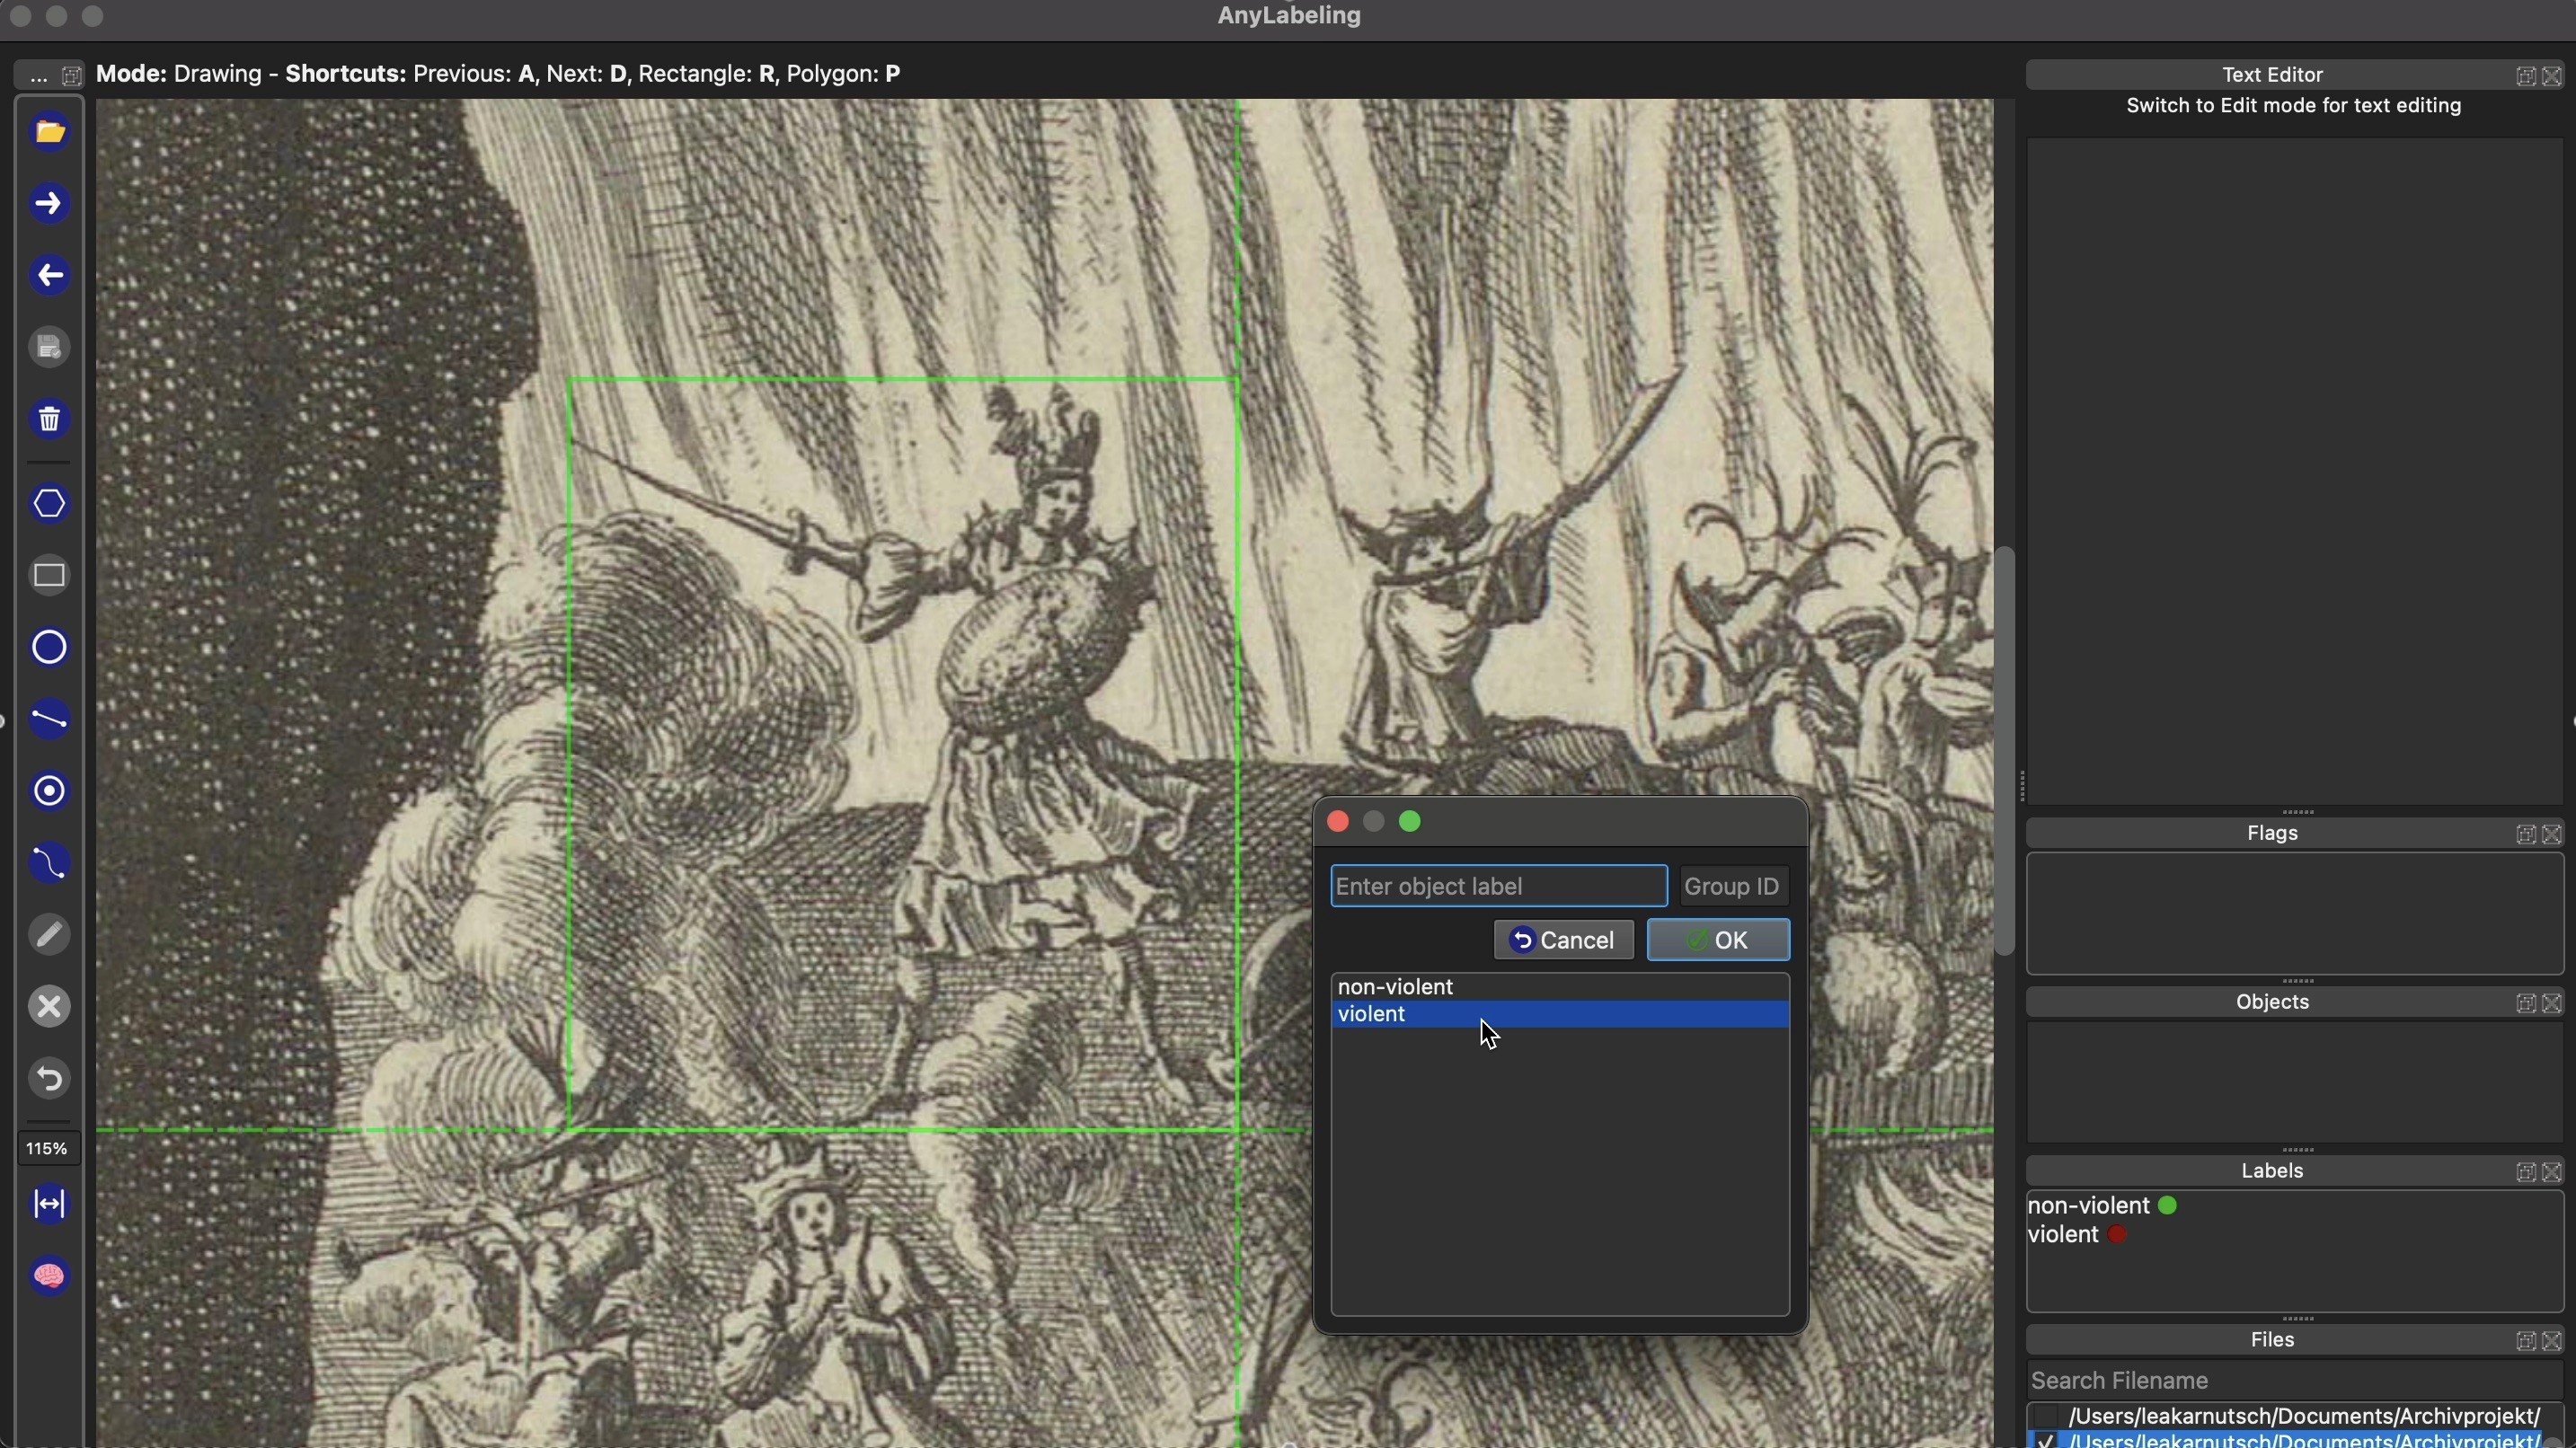Click the fit-width zoom icon
Image resolution: width=2576 pixels, height=1448 pixels.
coord(49,1205)
